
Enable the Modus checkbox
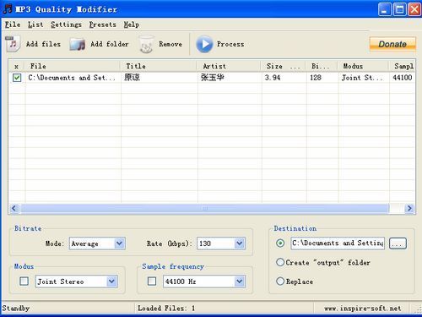pyautogui.click(x=24, y=281)
